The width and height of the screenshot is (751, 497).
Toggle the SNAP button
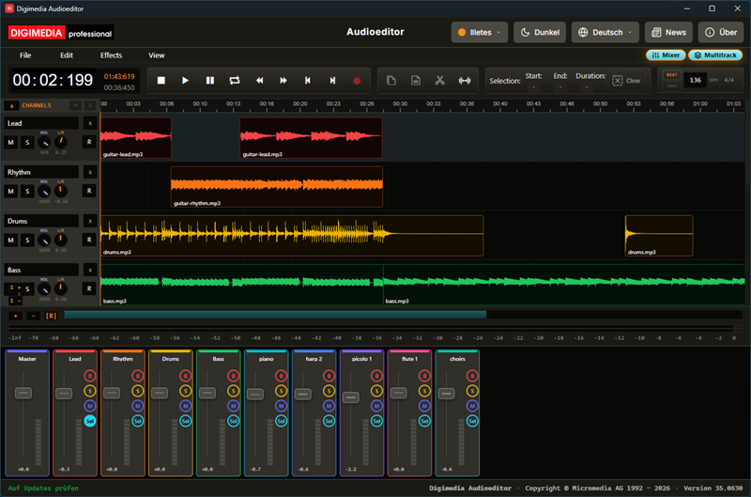[x=672, y=85]
